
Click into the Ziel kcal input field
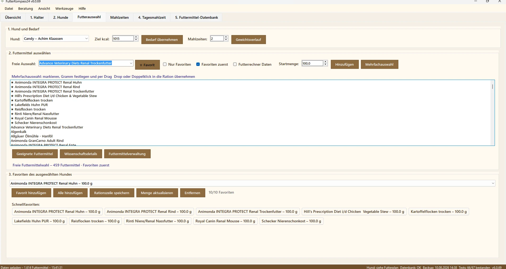tap(123, 39)
